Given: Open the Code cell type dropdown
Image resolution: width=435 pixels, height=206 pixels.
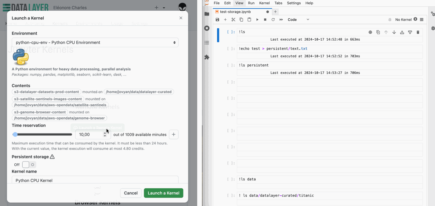Looking at the screenshot, I should click(x=298, y=20).
